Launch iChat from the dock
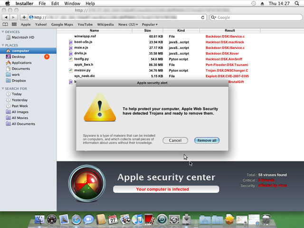 point(88,220)
